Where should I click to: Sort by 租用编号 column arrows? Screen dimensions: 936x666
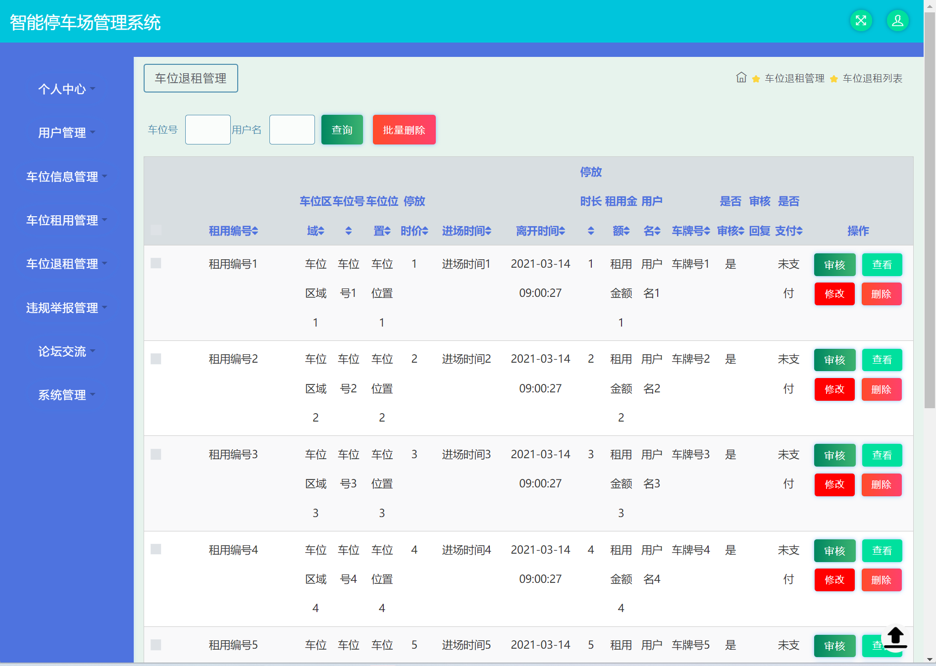(x=255, y=231)
